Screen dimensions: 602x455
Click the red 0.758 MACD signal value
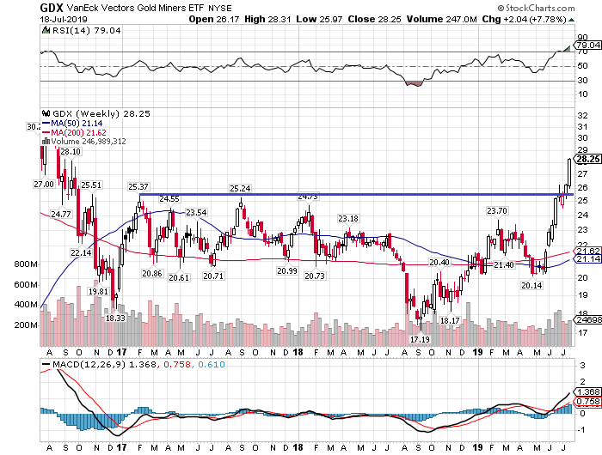pos(177,364)
